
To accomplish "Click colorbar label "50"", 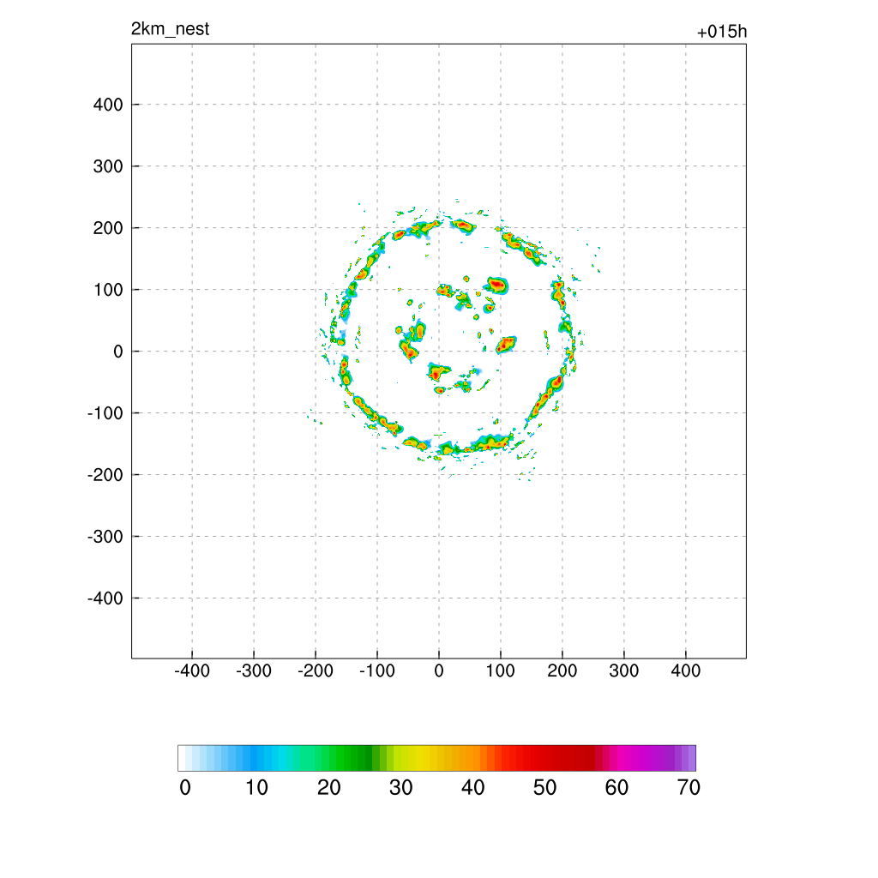I will pyautogui.click(x=544, y=788).
